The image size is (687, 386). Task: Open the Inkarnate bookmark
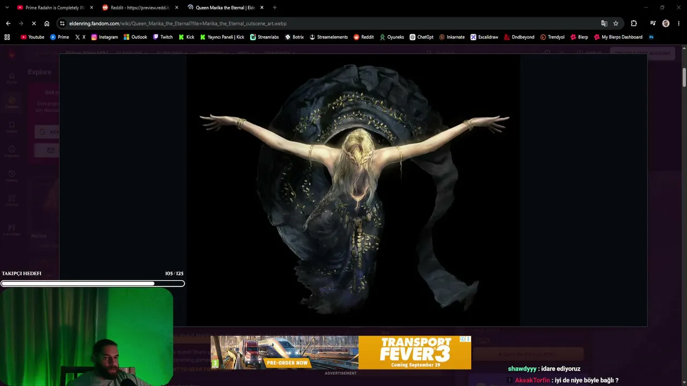(x=452, y=37)
